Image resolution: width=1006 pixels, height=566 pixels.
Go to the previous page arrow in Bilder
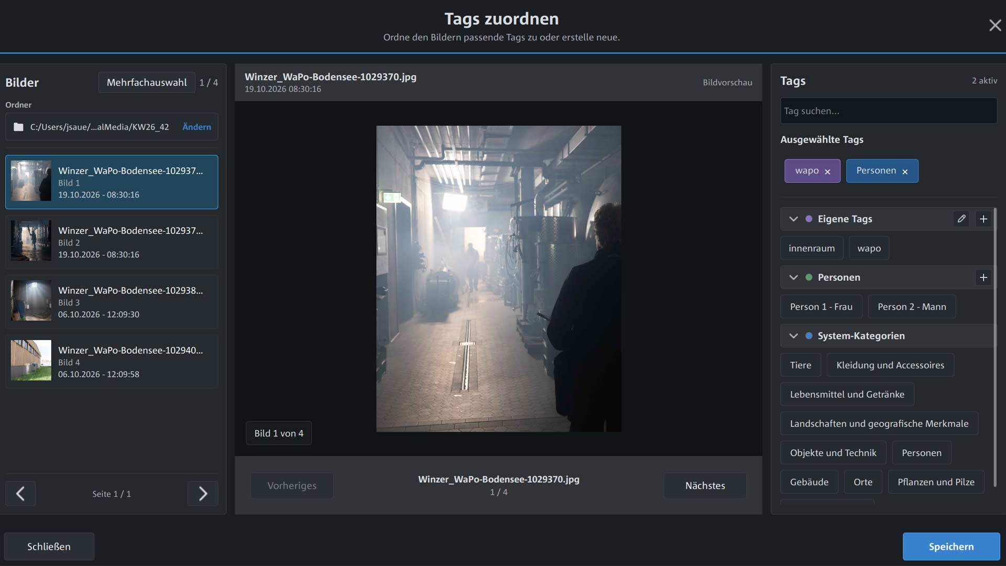20,493
